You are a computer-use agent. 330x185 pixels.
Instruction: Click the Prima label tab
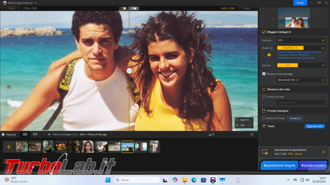(x=11, y=9)
